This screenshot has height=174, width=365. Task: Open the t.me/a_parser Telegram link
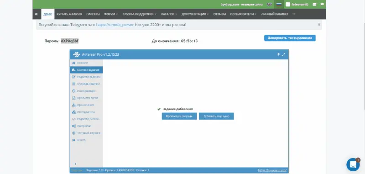pos(115,25)
